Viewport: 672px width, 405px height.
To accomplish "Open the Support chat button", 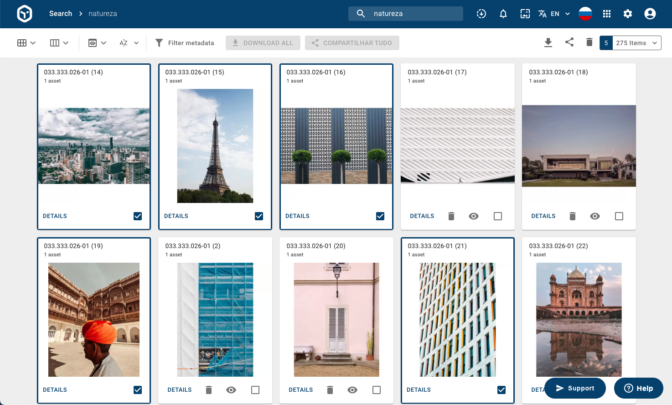I will pyautogui.click(x=575, y=388).
